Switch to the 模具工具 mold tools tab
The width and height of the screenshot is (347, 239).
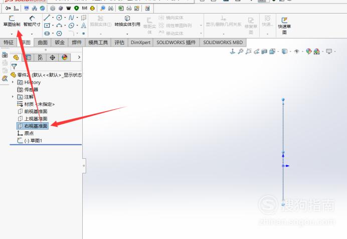coord(98,43)
